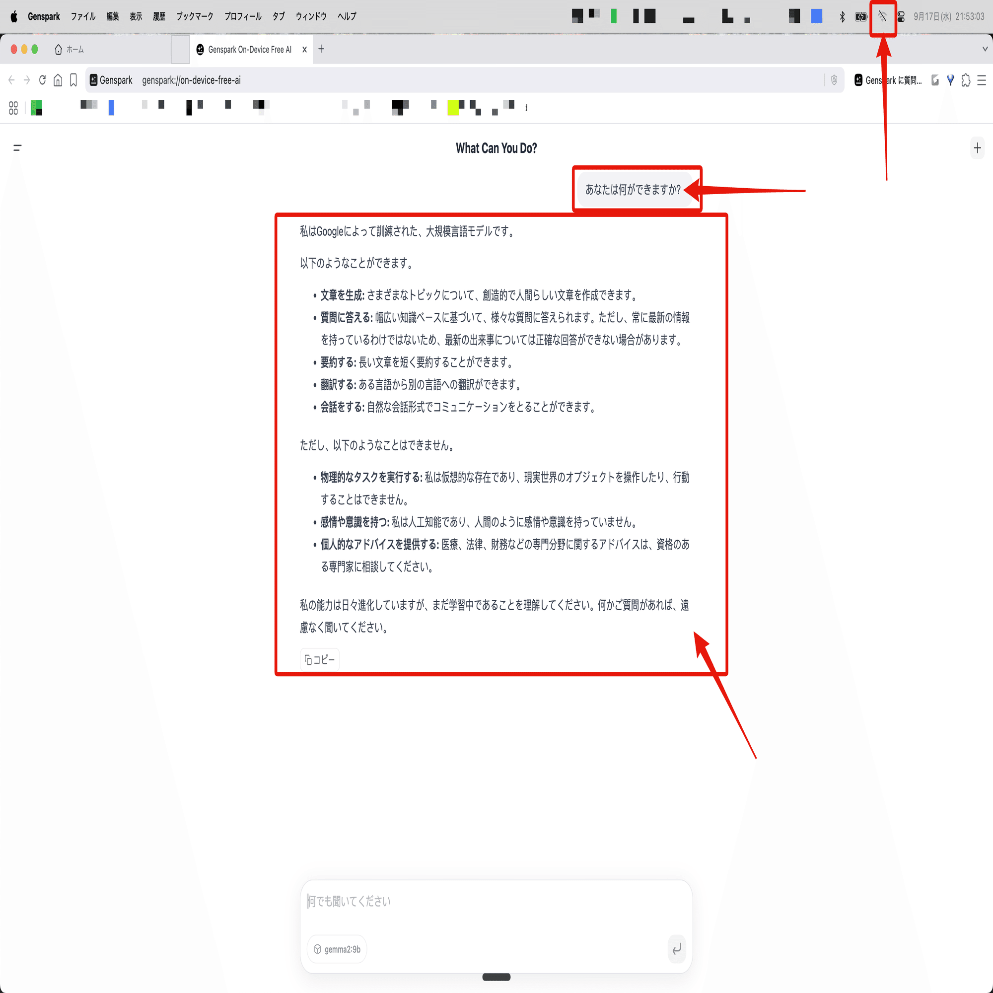Click the コピー button under the response
The height and width of the screenshot is (993, 993).
[x=319, y=659]
